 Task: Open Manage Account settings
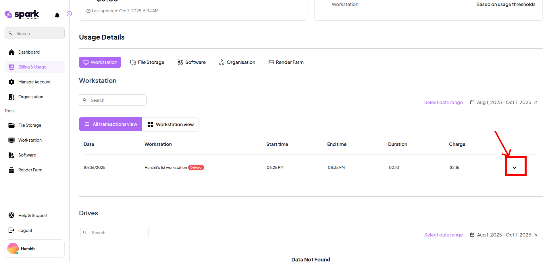(x=34, y=82)
